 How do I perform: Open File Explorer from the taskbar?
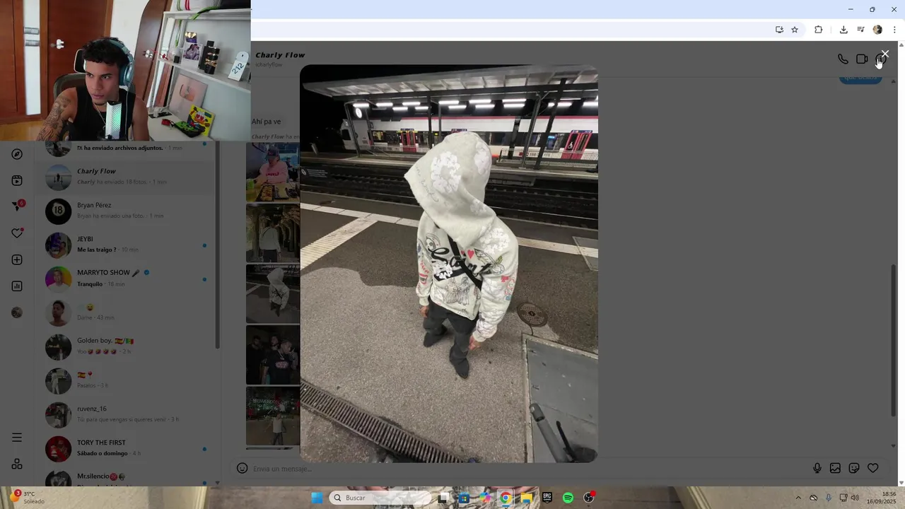point(527,498)
